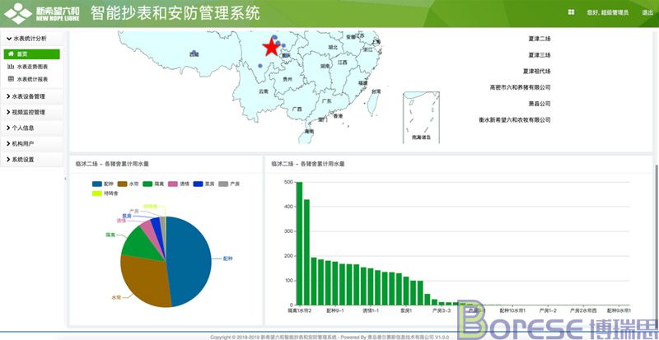Image resolution: width=659 pixels, height=340 pixels.
Task: Select 衡水新希望六和农牧有限公司 in the list
Action: 514,119
